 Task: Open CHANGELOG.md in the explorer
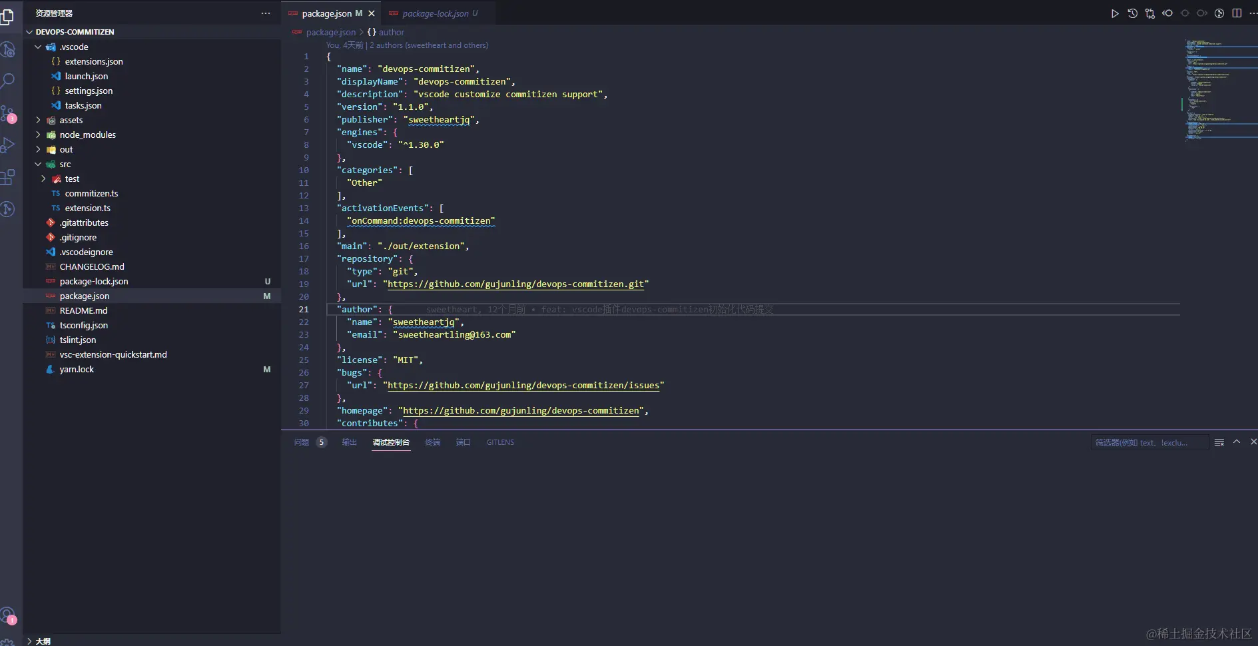(x=152, y=266)
